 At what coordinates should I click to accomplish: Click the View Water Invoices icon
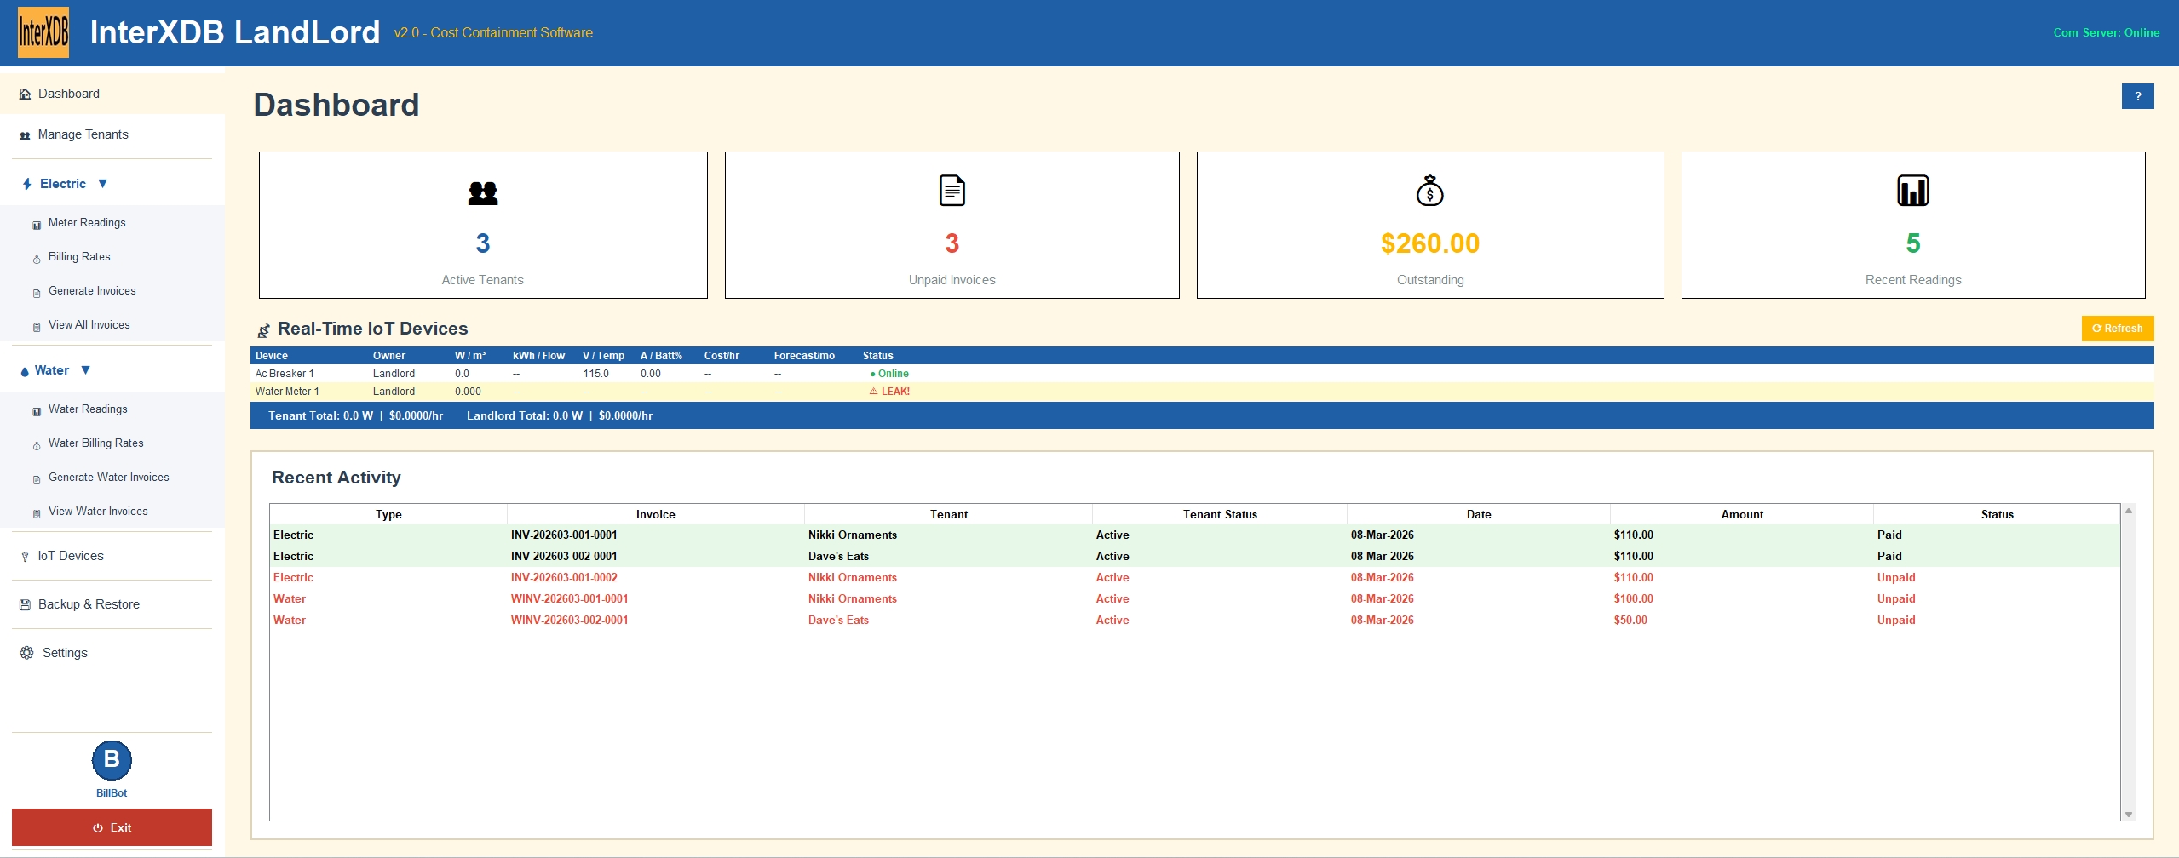coord(37,513)
